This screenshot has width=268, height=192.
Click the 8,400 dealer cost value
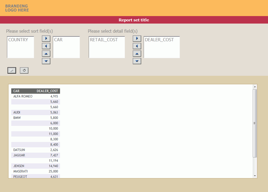pyautogui.click(x=54, y=145)
